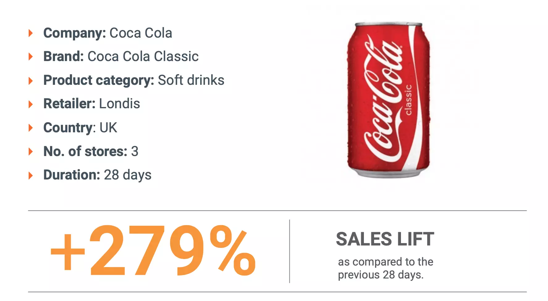Screen dimensions: 548x301
Task: Select the Soft drinks product category text
Action: (x=191, y=80)
